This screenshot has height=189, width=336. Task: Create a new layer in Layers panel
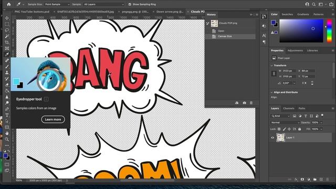click(321, 180)
